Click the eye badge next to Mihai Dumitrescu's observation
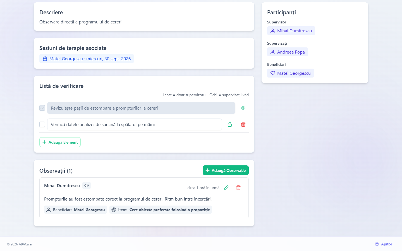The width and height of the screenshot is (402, 251). click(x=87, y=185)
